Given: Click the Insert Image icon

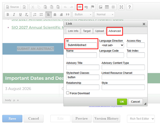Looking at the screenshot, I should [100, 7].
